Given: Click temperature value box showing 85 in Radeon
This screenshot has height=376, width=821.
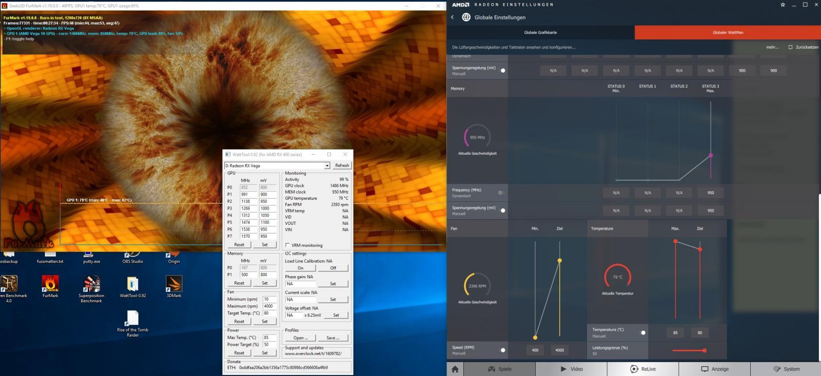Looking at the screenshot, I should coord(675,332).
